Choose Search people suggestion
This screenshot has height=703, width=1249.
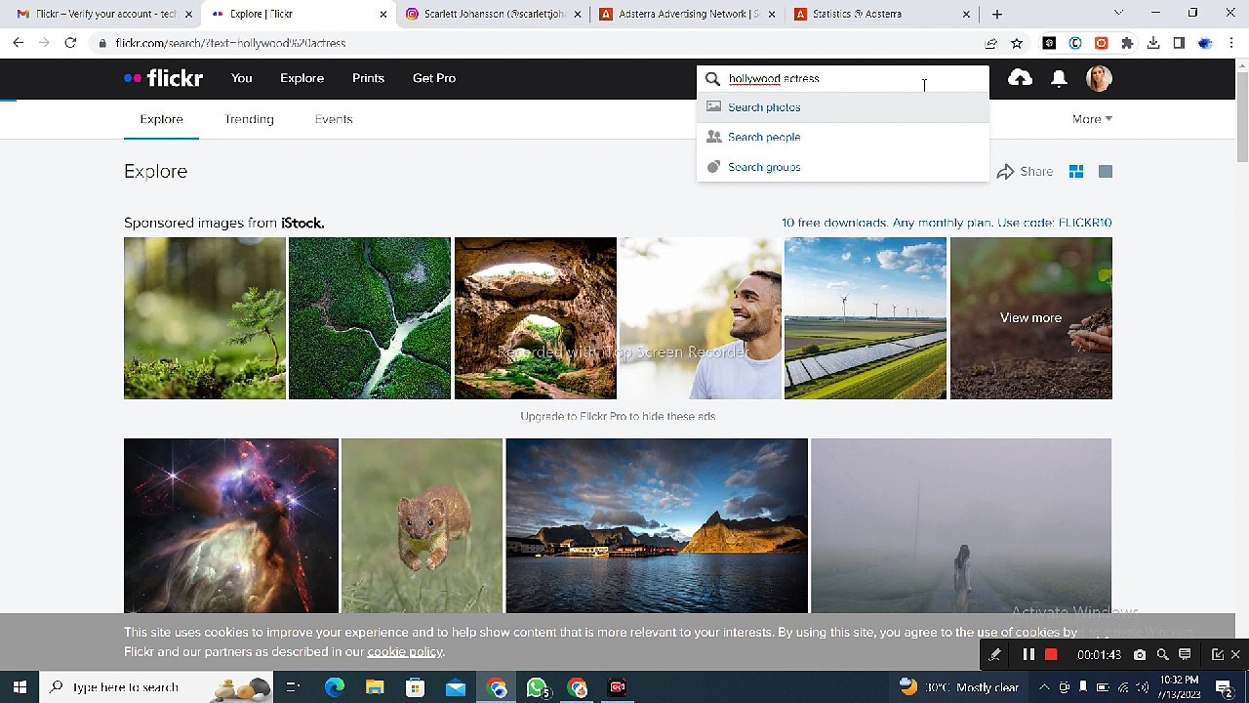tap(842, 138)
